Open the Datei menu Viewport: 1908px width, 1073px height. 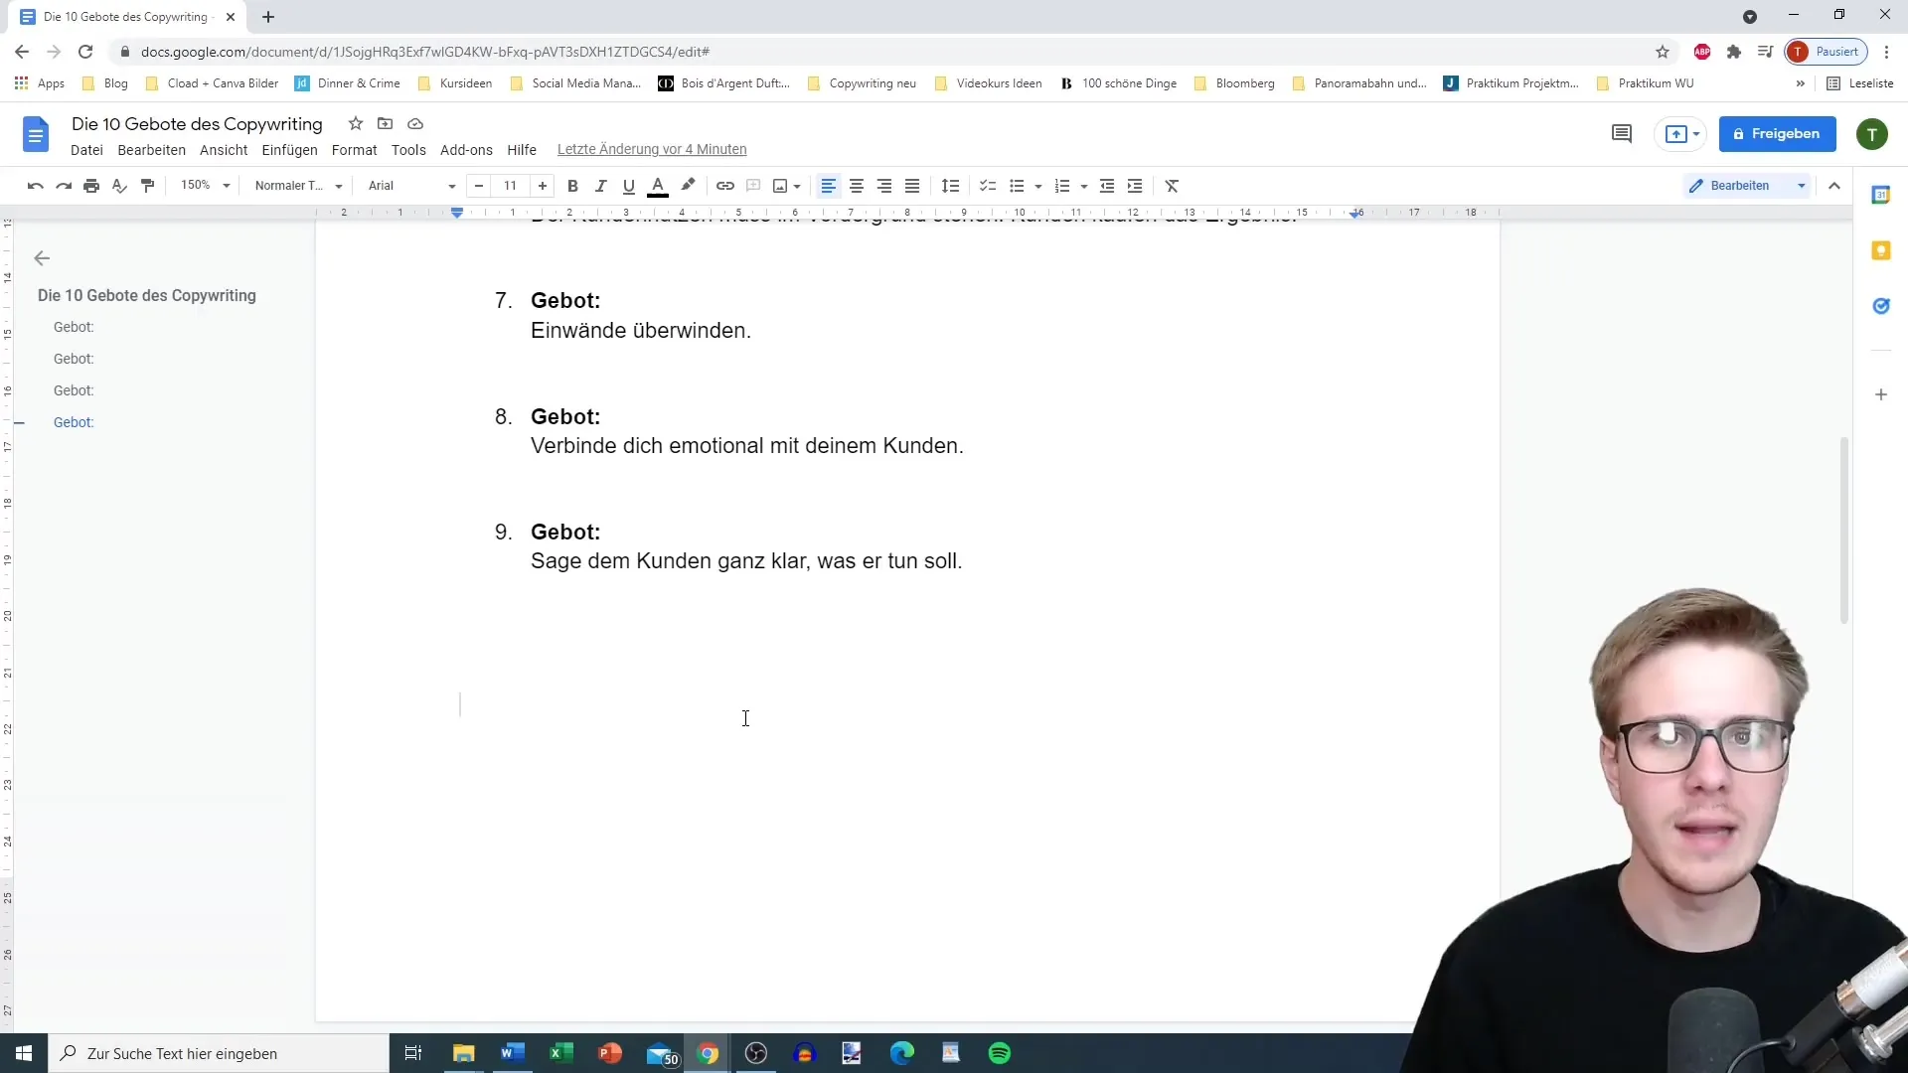point(86,148)
